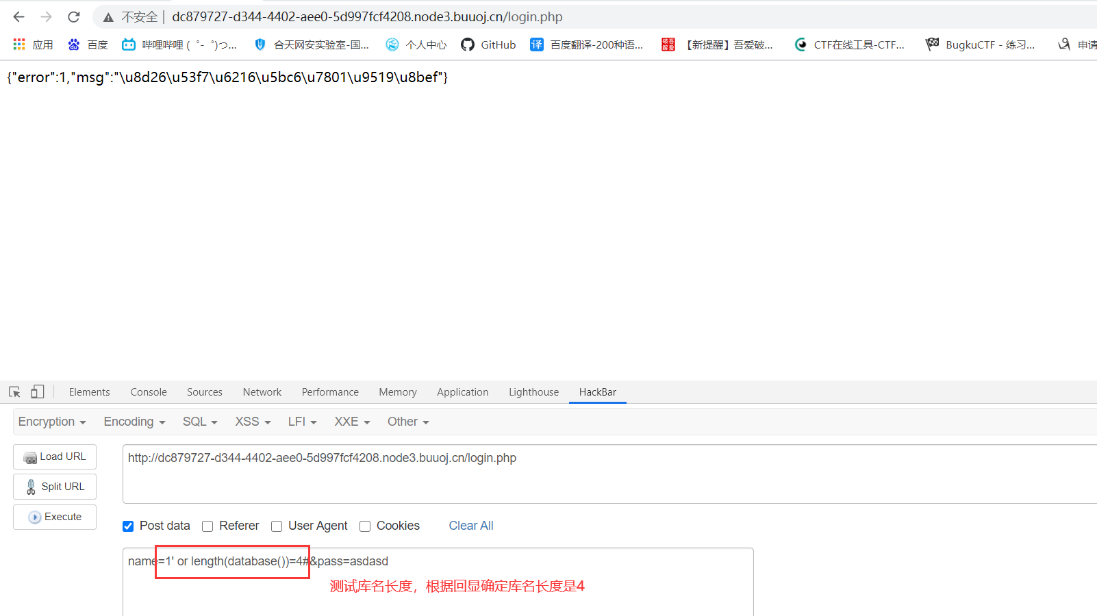Switch to the Memory tab

click(398, 392)
